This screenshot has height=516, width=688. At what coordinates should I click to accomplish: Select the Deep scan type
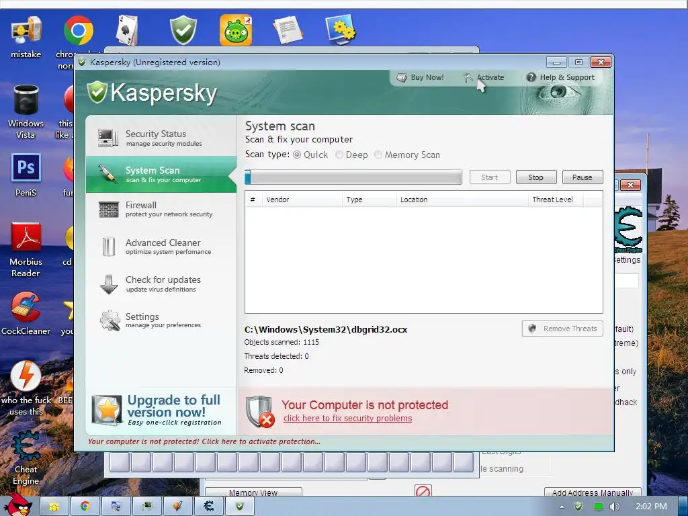tap(339, 155)
